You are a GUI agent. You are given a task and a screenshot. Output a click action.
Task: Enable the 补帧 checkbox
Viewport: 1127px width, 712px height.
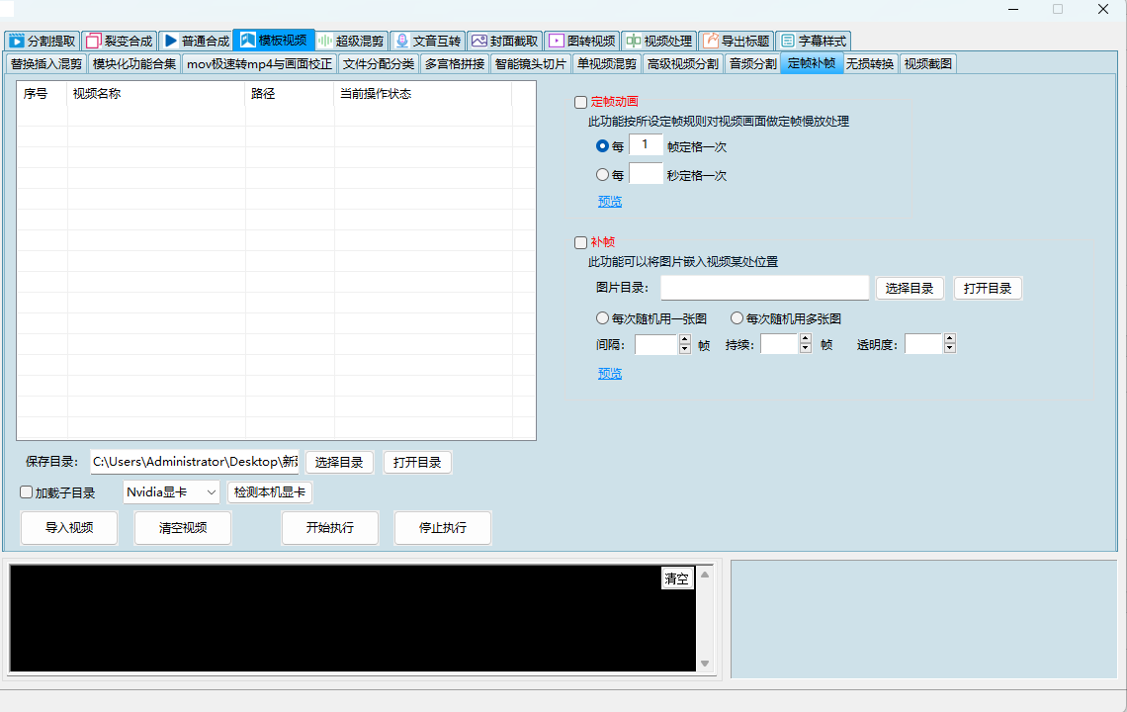pos(581,242)
